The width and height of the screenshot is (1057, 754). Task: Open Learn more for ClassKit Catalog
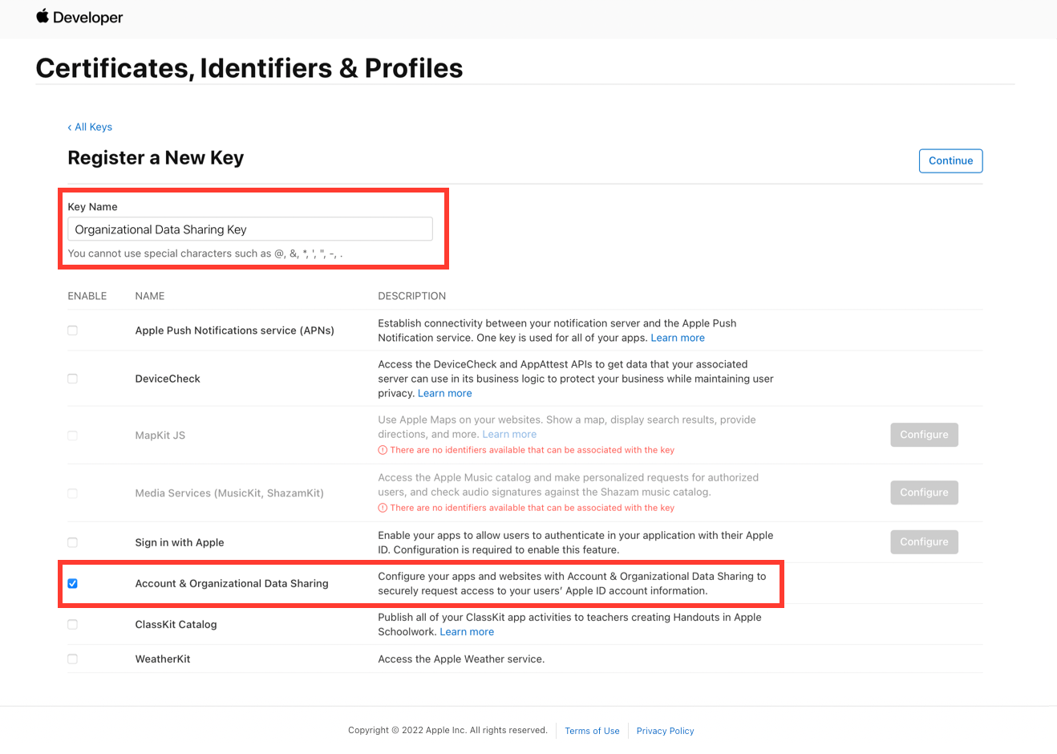tap(467, 631)
